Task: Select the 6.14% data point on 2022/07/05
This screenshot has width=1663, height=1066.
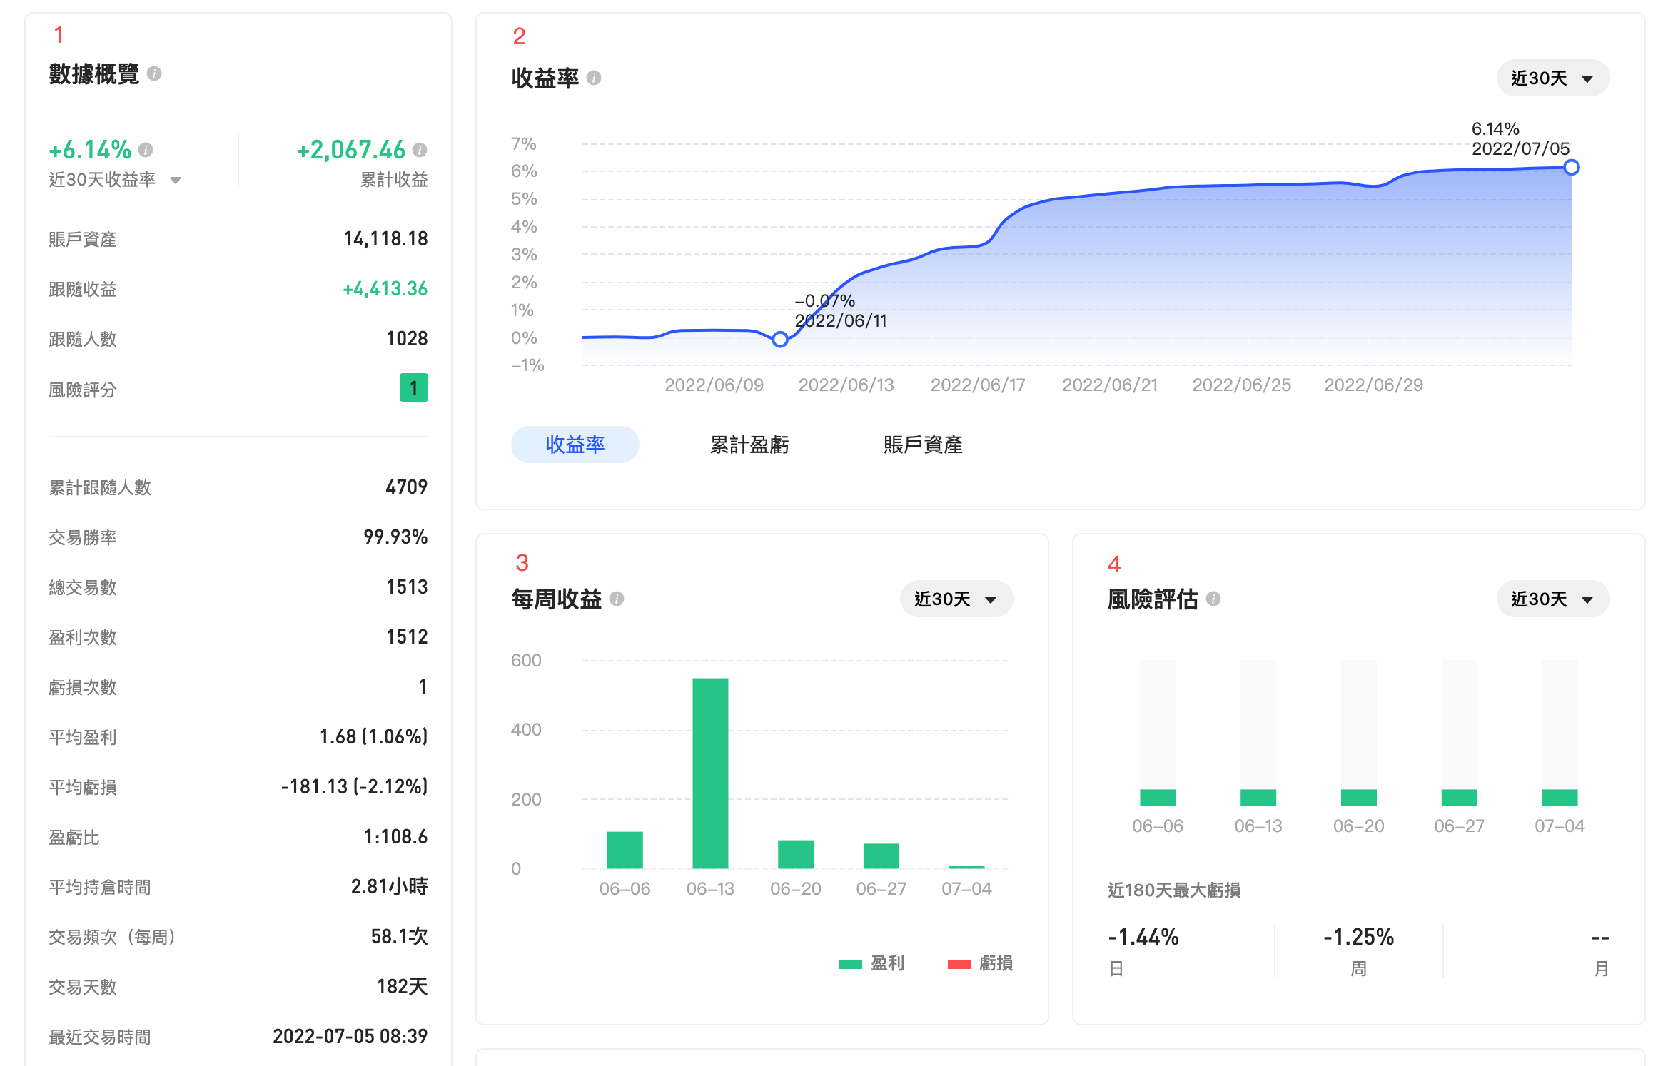Action: (1572, 168)
